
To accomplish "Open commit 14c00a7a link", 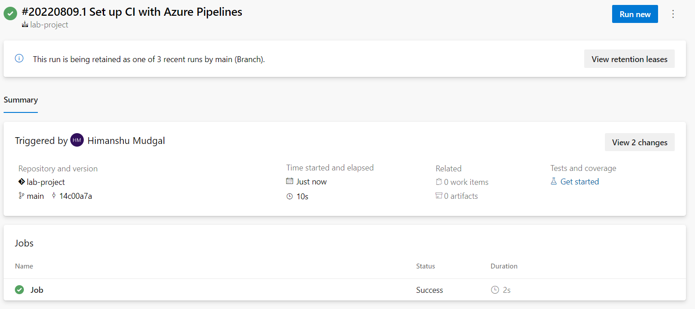I will tap(76, 196).
